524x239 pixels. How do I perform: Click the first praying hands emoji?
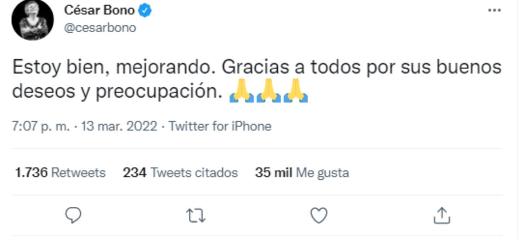coord(241,92)
